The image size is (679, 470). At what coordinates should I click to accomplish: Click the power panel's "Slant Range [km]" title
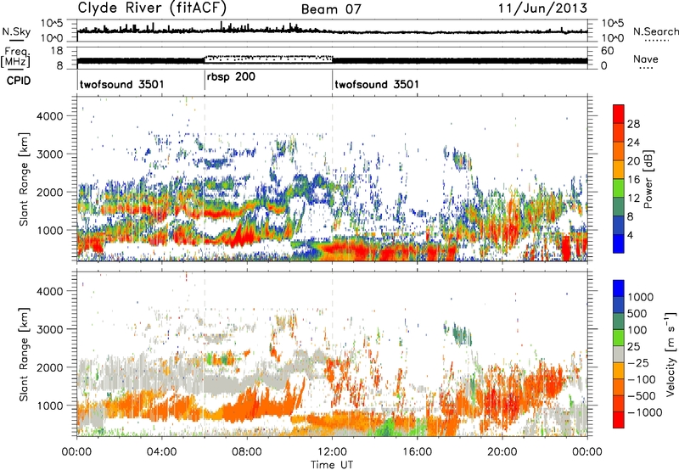(24, 179)
